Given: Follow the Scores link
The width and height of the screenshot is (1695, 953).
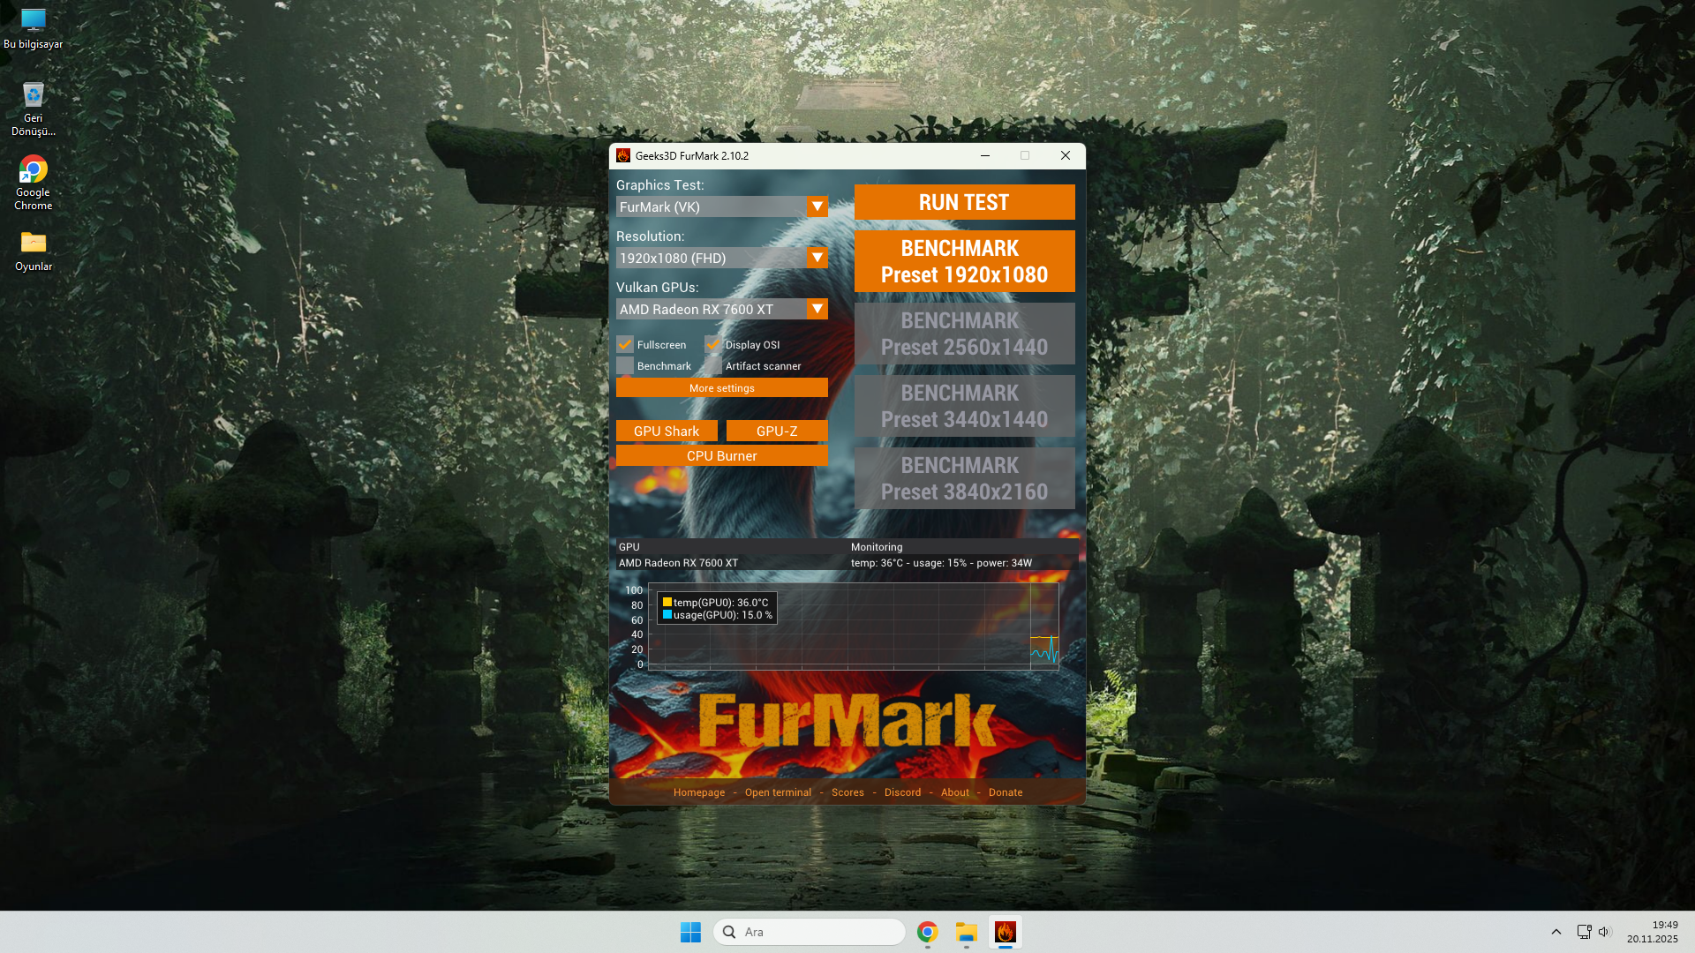Looking at the screenshot, I should pos(847,792).
